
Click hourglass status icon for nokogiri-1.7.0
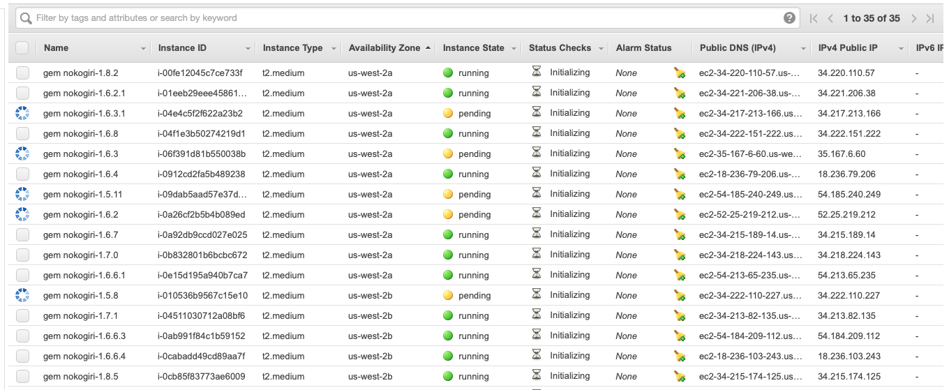pos(537,254)
